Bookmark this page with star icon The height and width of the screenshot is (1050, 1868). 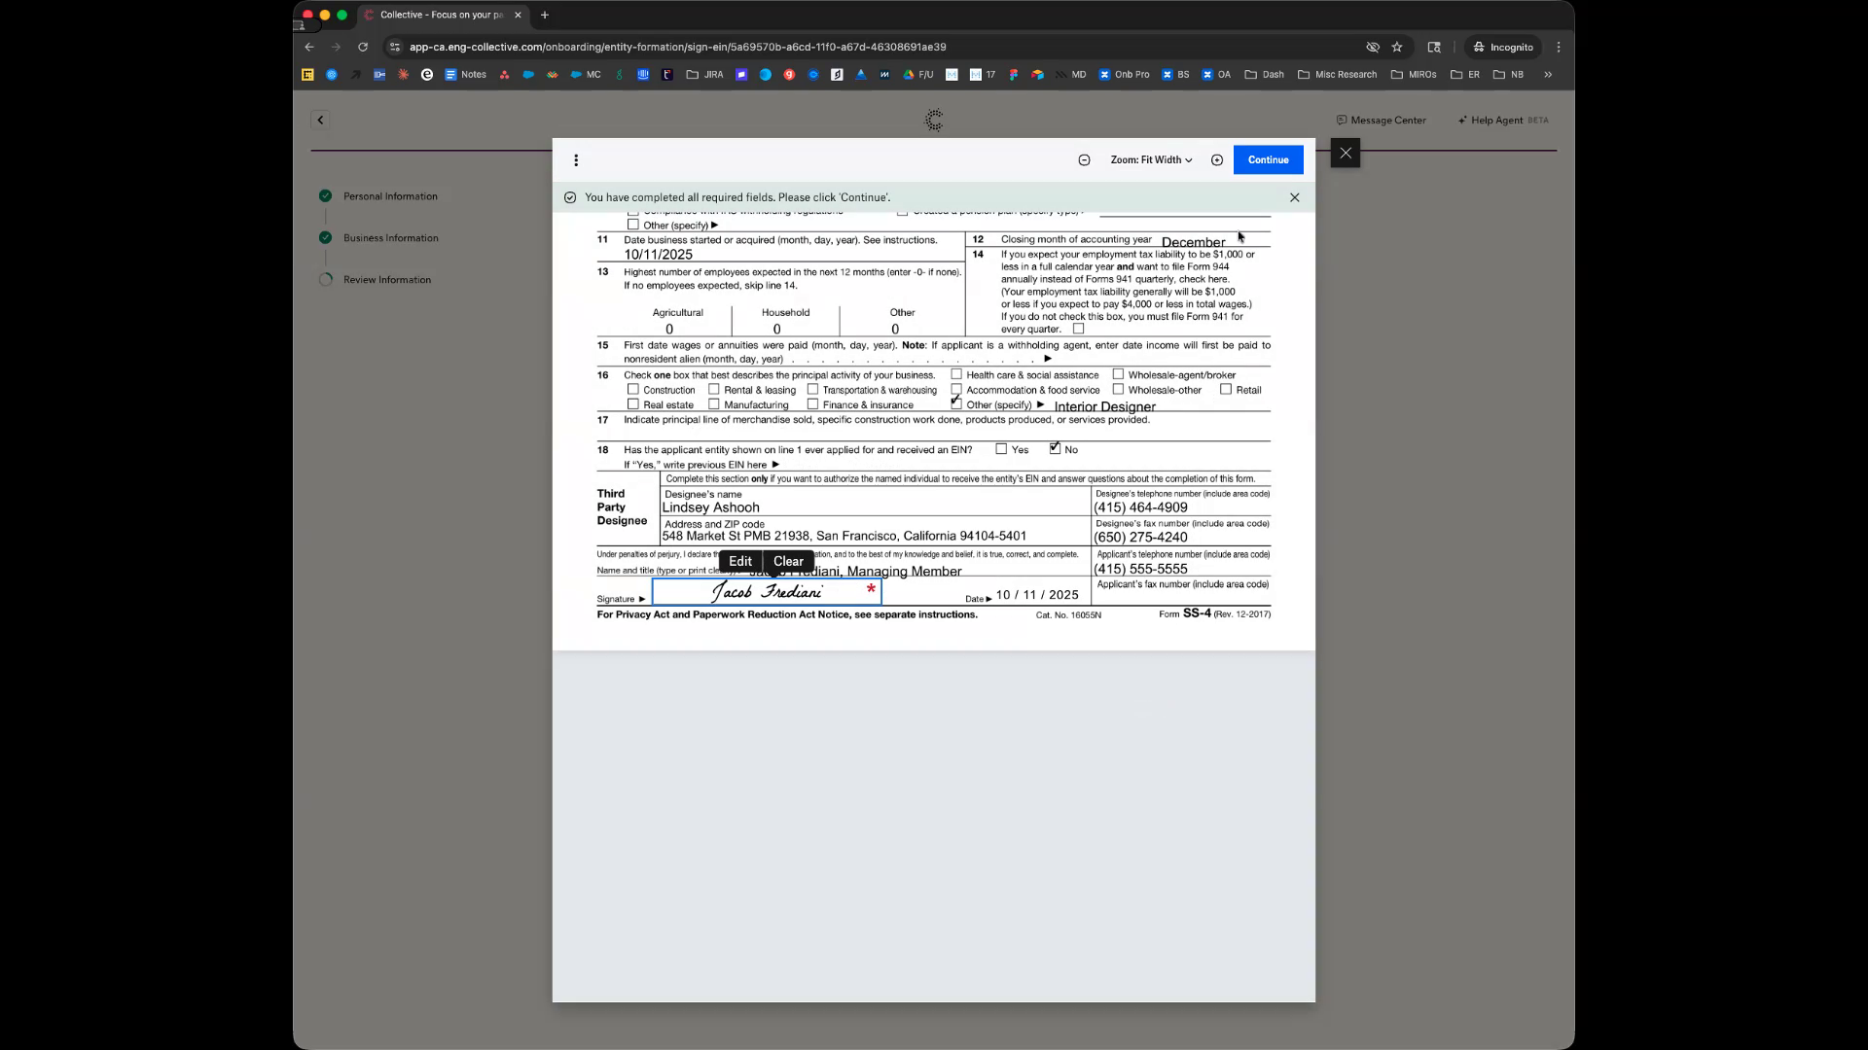pos(1397,47)
